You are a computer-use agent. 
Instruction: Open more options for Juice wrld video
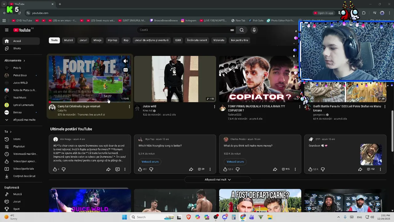(x=215, y=107)
